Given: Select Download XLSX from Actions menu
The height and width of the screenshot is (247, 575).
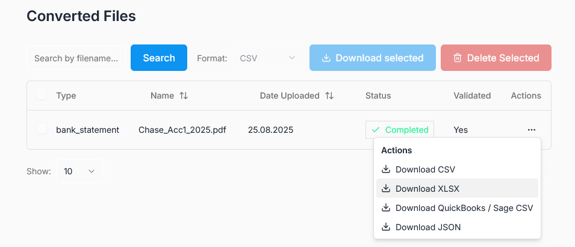Looking at the screenshot, I should (x=427, y=189).
